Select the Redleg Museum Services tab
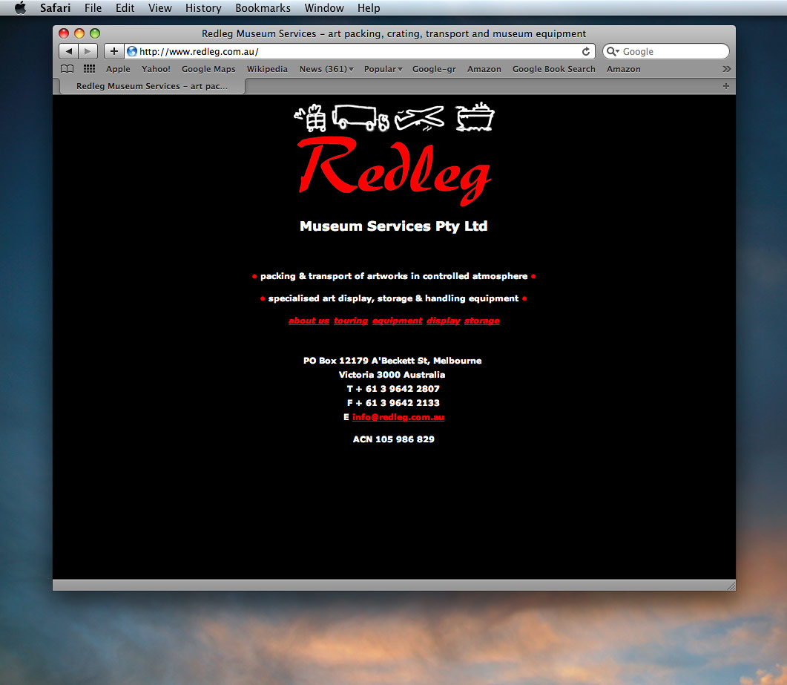 point(152,86)
